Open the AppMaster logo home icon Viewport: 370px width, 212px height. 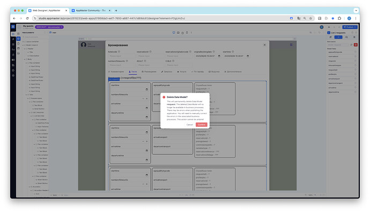pos(13,27)
